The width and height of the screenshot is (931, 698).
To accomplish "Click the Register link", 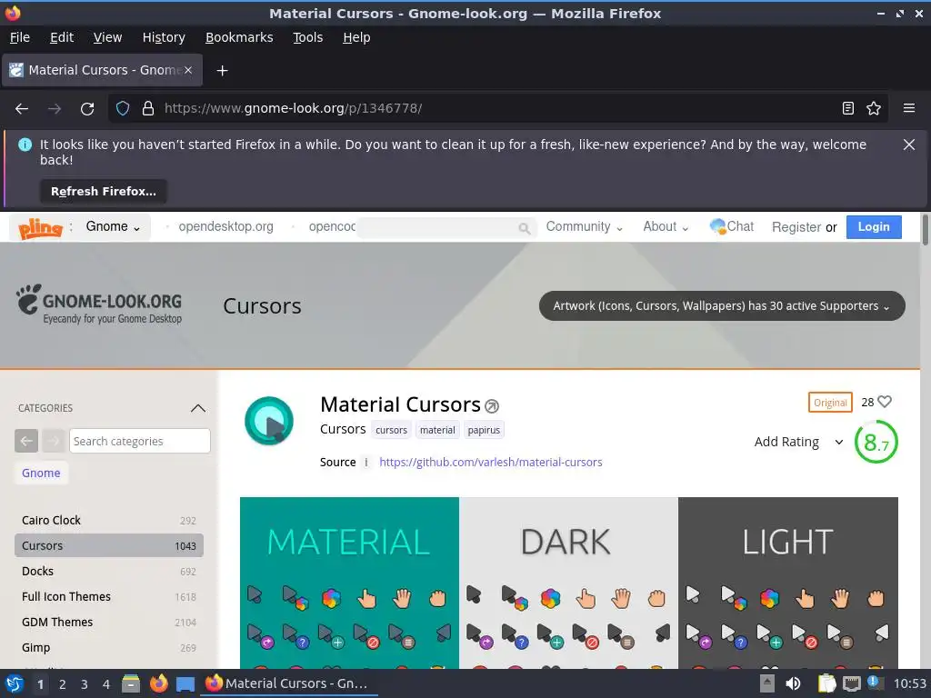I will (x=796, y=227).
